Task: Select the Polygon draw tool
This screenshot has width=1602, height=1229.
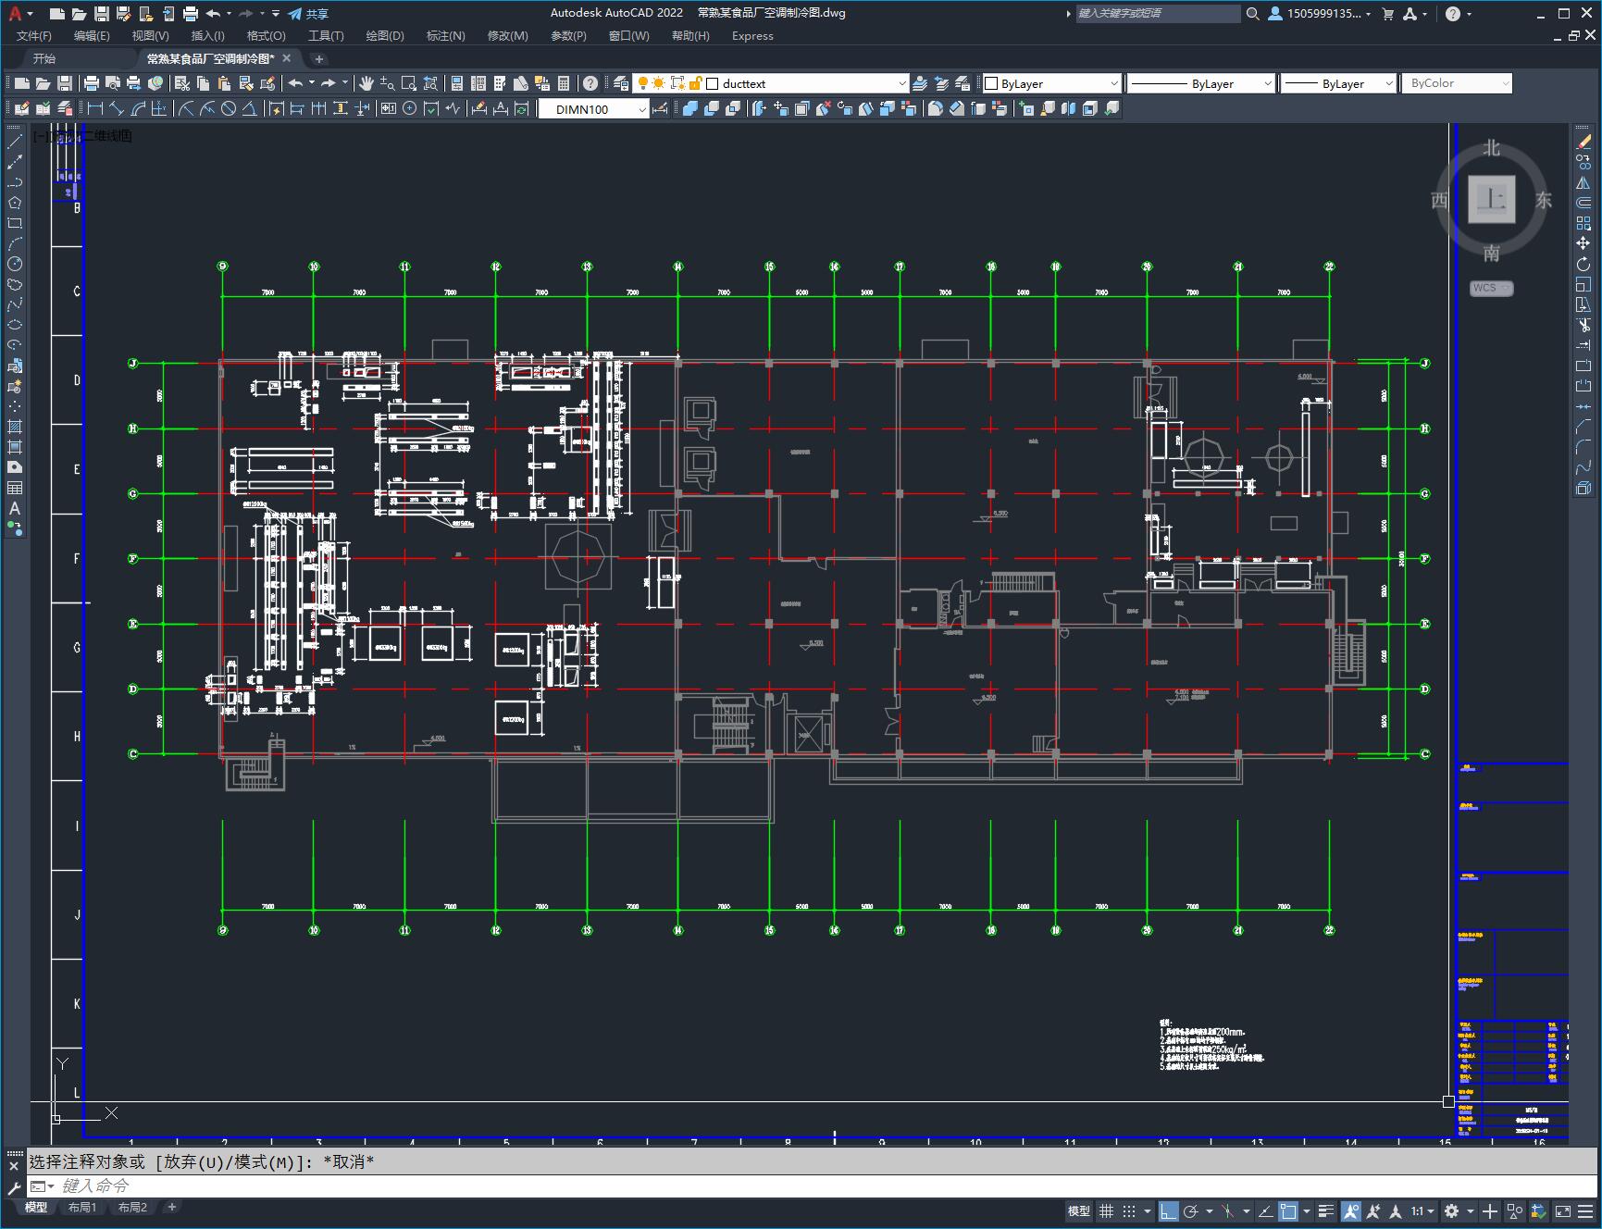Action: coord(15,203)
